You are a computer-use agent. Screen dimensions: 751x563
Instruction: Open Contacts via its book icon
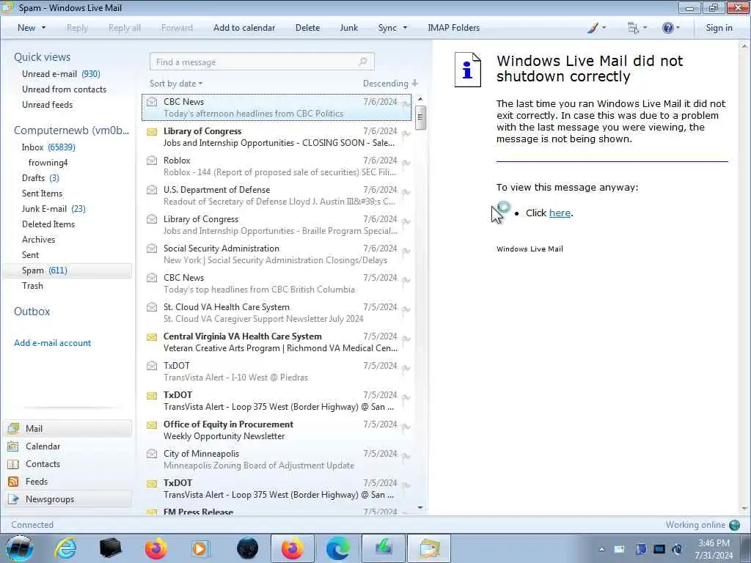[x=13, y=464]
